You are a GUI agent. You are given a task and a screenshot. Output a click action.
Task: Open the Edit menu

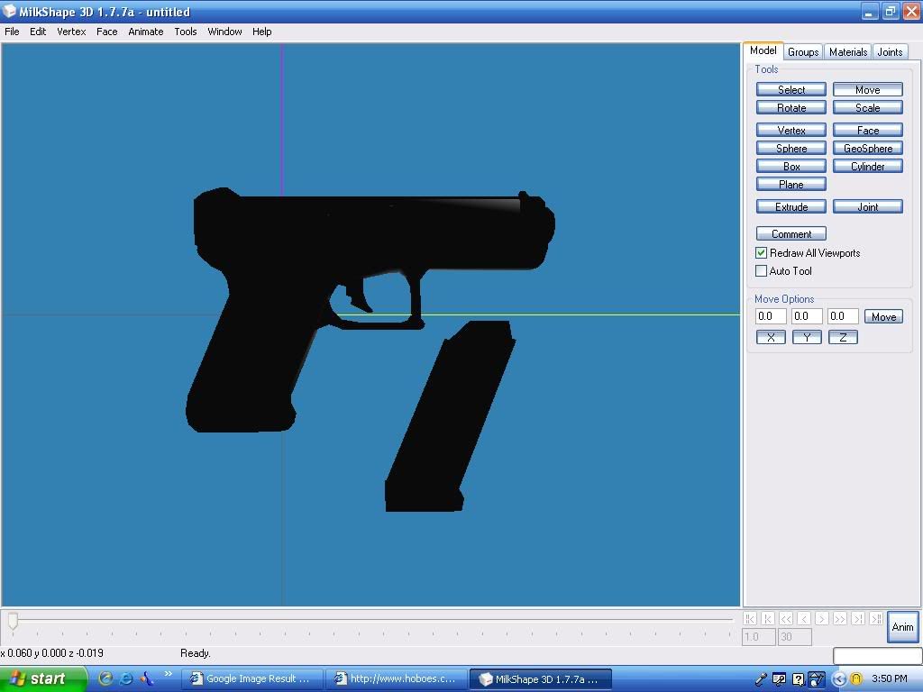coord(38,32)
